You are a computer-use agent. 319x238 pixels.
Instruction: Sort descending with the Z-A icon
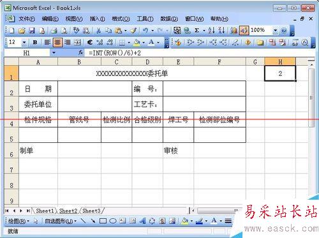coord(221,31)
